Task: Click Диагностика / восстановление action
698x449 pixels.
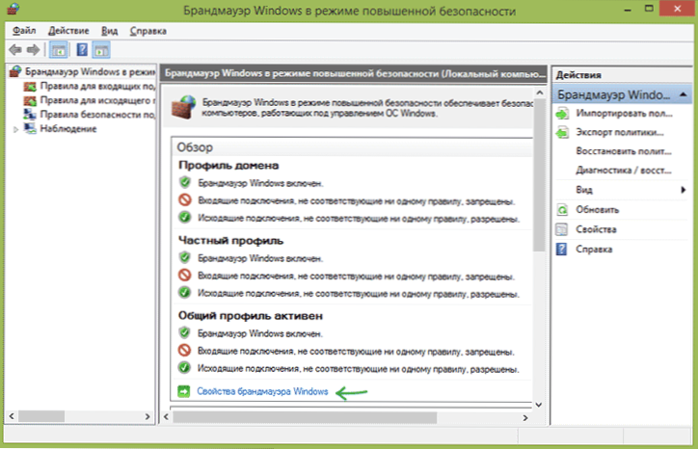Action: click(x=623, y=171)
